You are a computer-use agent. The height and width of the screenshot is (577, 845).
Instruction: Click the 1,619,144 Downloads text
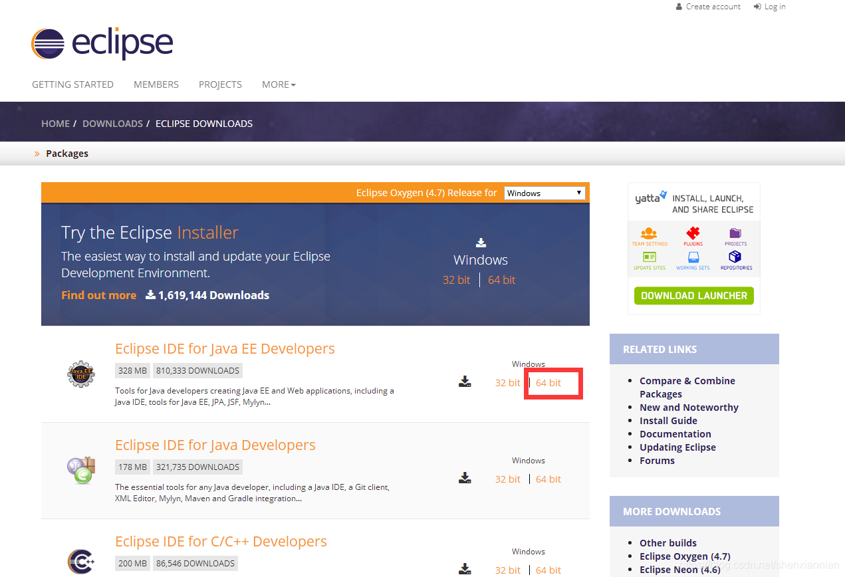click(x=213, y=295)
